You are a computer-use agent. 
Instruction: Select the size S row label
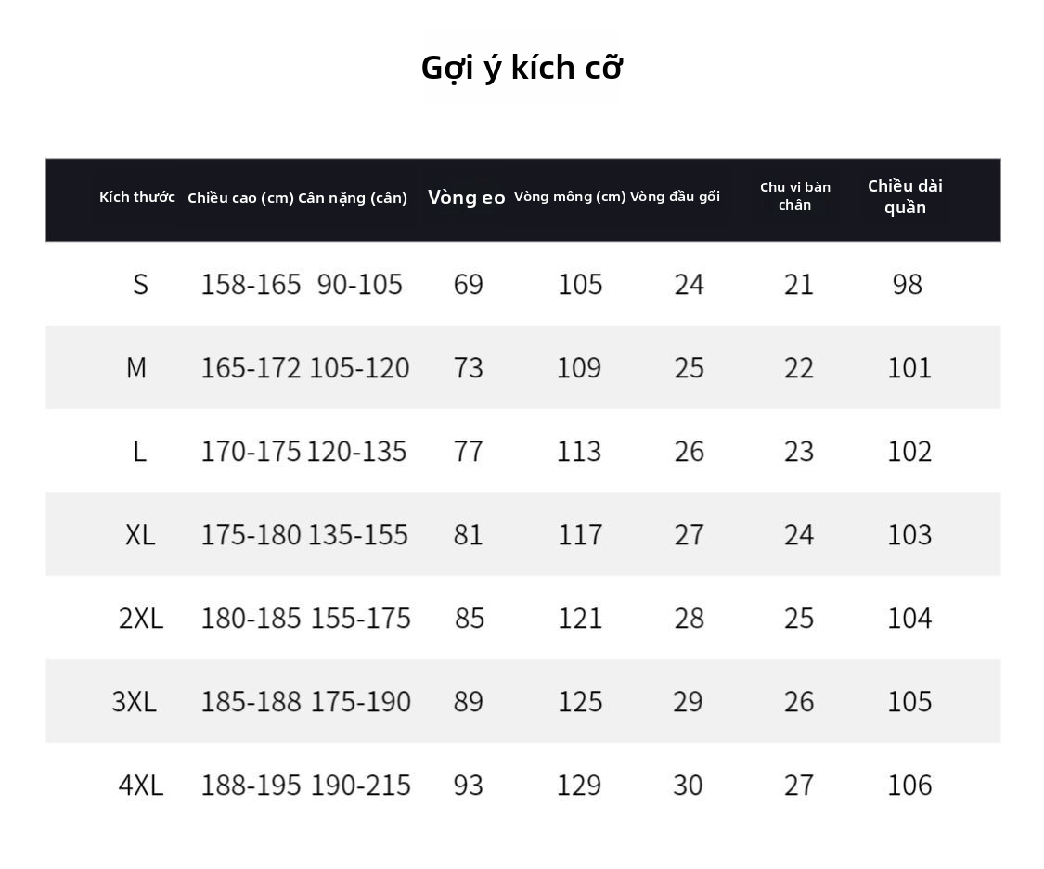(140, 285)
